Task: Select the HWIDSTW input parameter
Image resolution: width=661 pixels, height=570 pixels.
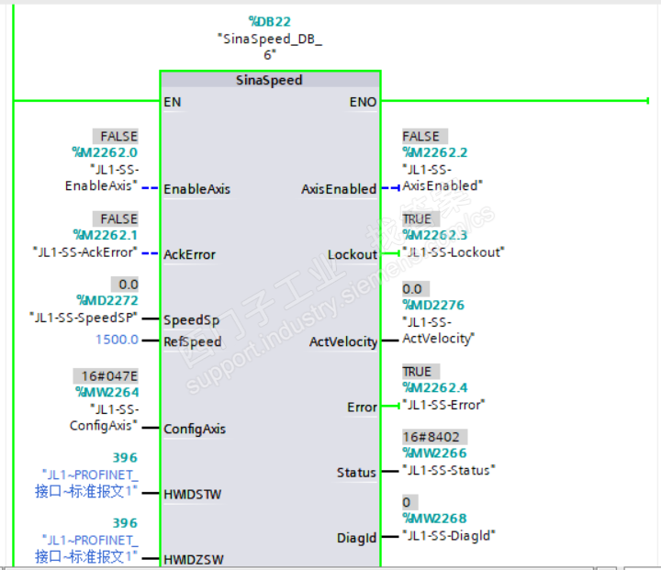Action: (x=192, y=494)
